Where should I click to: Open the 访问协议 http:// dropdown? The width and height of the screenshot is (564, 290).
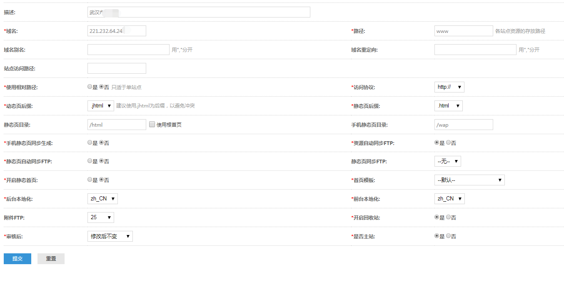click(x=449, y=87)
